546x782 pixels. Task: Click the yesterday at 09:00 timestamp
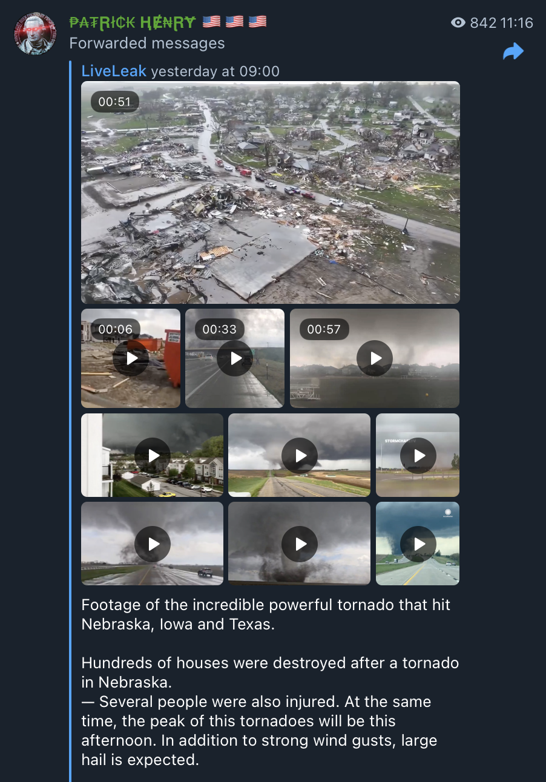(x=215, y=71)
